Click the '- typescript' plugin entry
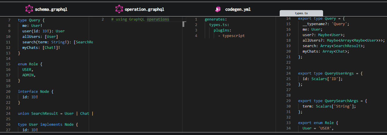 tap(231, 36)
